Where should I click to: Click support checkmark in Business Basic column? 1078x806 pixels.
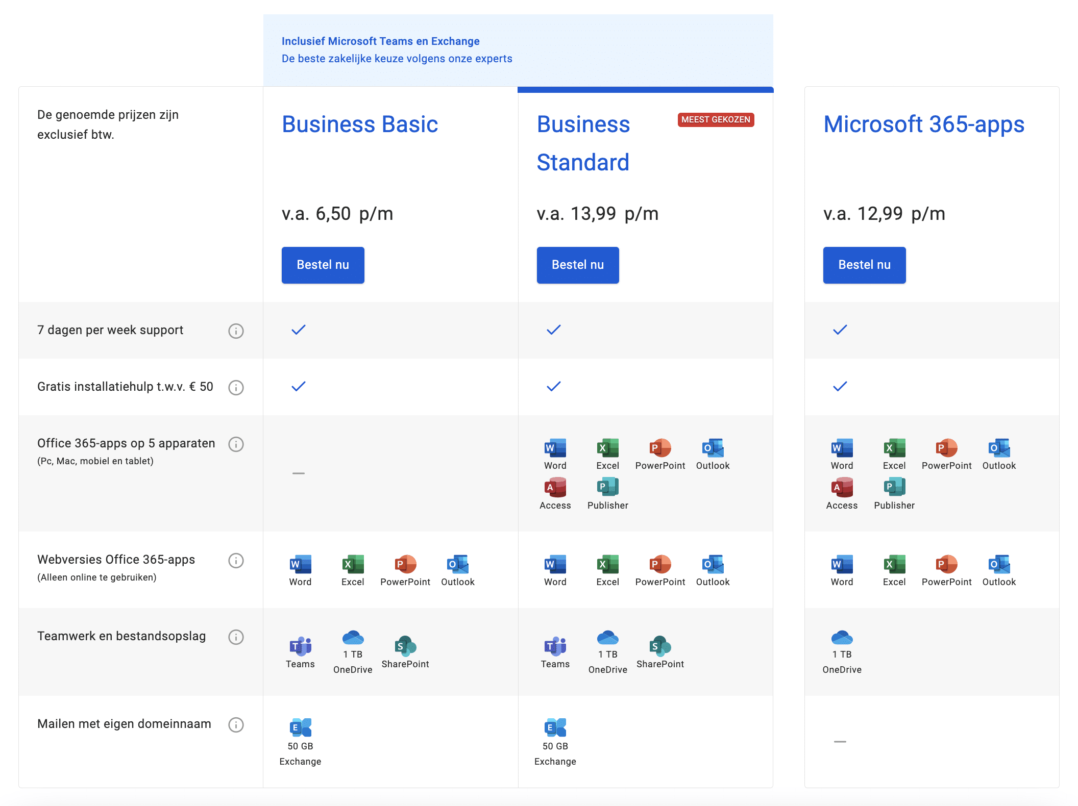click(x=299, y=330)
